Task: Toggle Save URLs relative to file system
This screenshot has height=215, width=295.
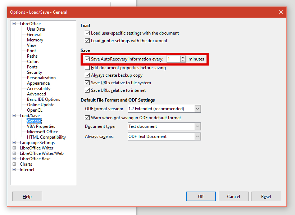Action: 87,82
